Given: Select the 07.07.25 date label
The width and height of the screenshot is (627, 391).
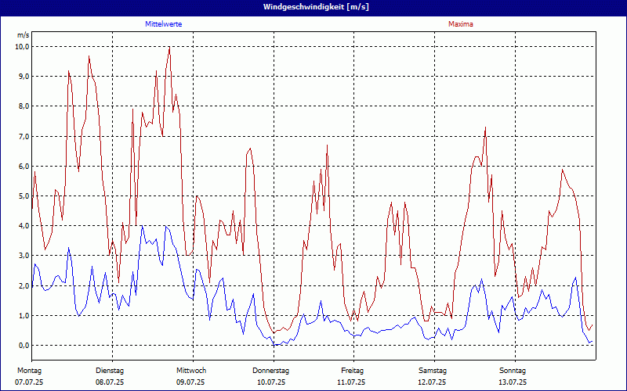Looking at the screenshot, I should pyautogui.click(x=30, y=382).
